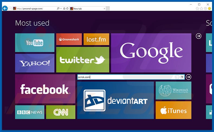Open the Wikipedia tile
Image resolution: width=214 pixels, height=132 pixels.
(173, 90)
